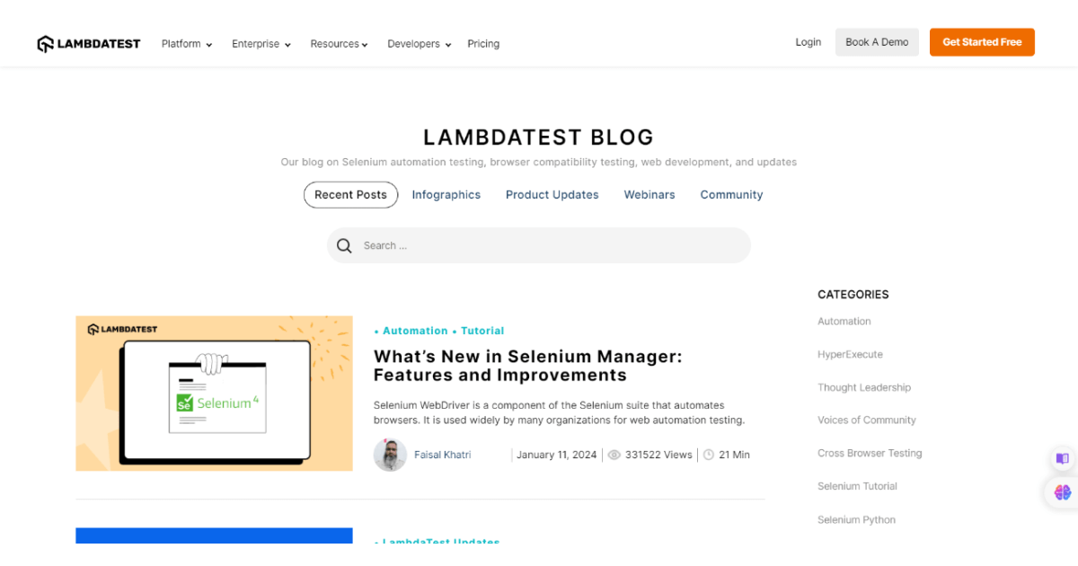Click Faisal Khatri's author avatar
This screenshot has height=566, width=1078.
point(390,455)
